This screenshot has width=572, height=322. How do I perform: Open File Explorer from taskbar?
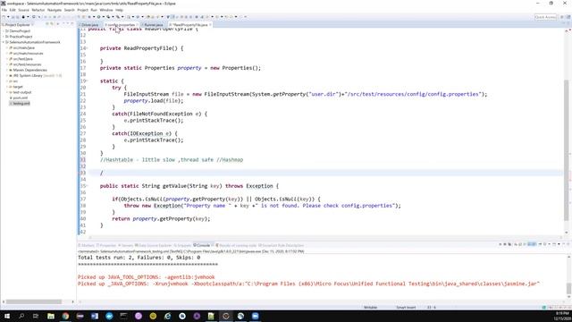coord(51,316)
